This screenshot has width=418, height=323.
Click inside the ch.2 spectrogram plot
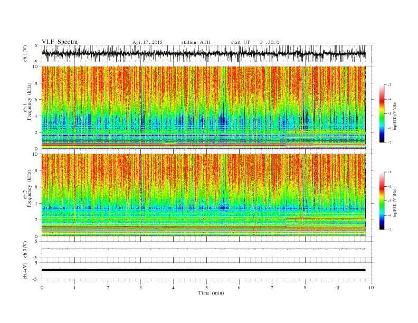(x=203, y=195)
